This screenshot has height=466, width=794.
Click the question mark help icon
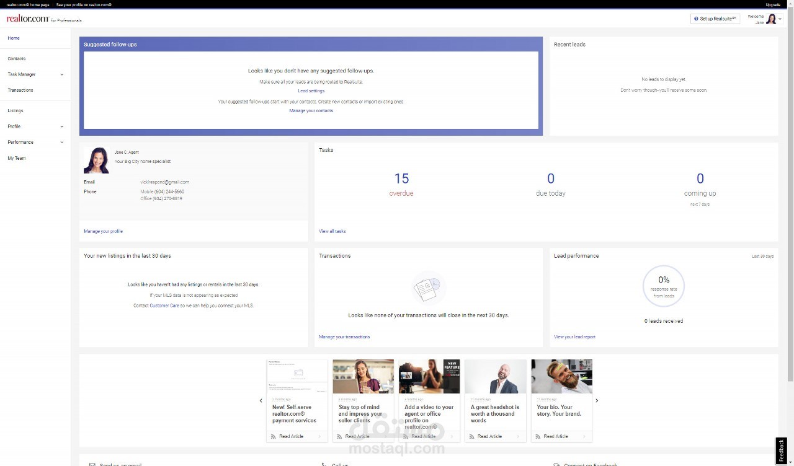tap(697, 19)
